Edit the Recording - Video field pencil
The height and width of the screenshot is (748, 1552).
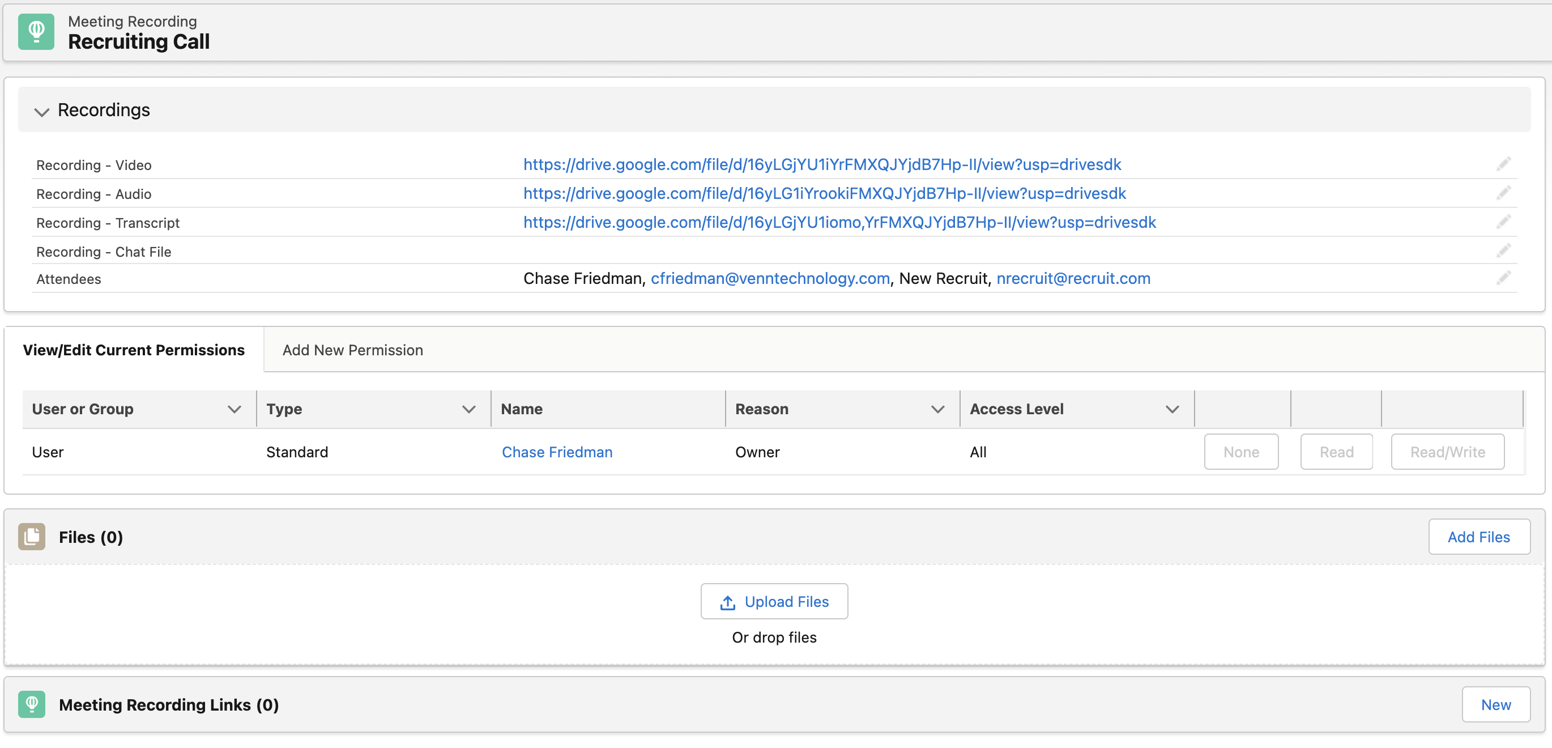pos(1504,164)
